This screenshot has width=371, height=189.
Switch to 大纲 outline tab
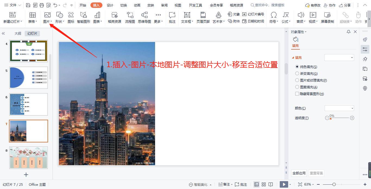(18, 33)
